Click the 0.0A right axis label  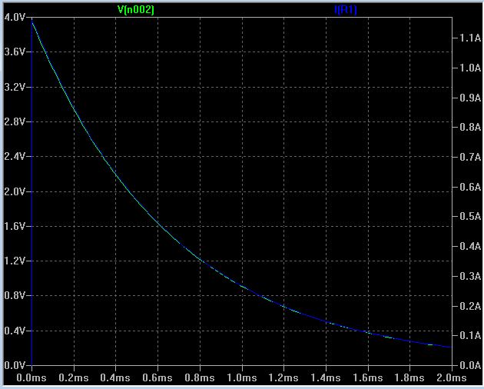pyautogui.click(x=470, y=365)
